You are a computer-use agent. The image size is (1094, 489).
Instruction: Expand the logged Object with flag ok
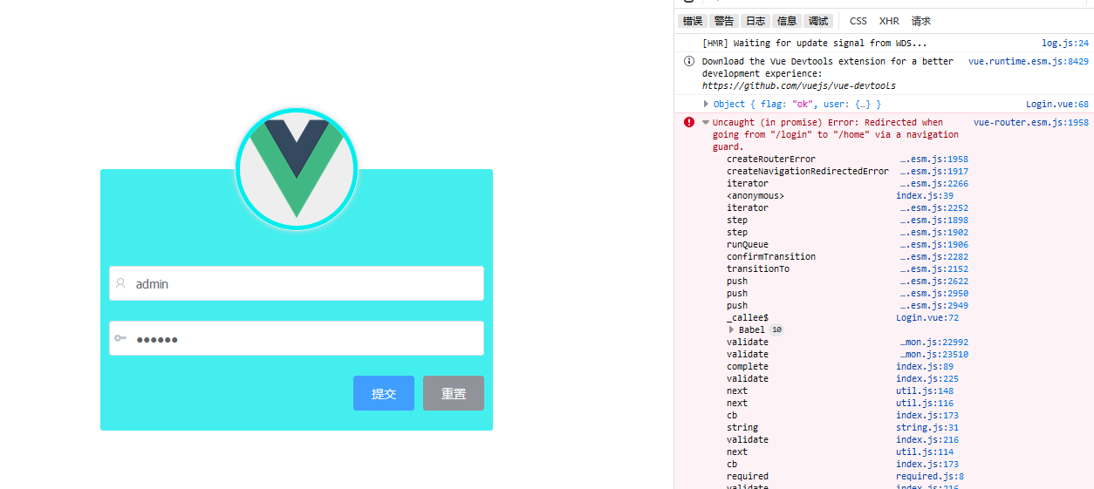pos(707,104)
